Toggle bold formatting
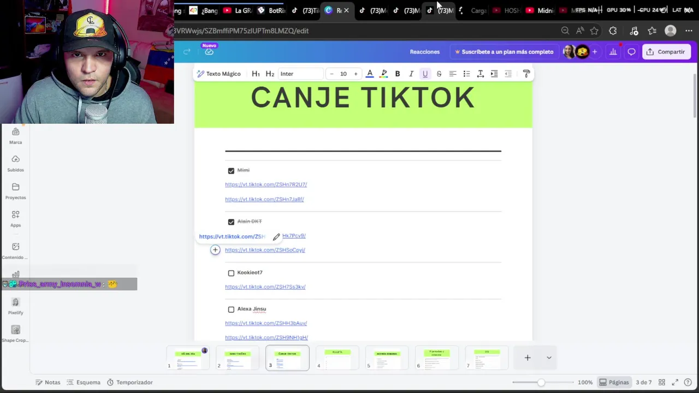This screenshot has width=699, height=393. click(x=398, y=74)
